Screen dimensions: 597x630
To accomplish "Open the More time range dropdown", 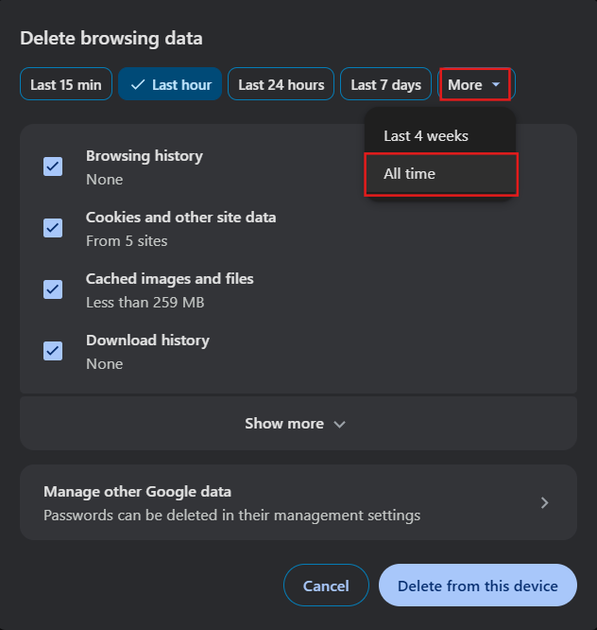I will (475, 84).
